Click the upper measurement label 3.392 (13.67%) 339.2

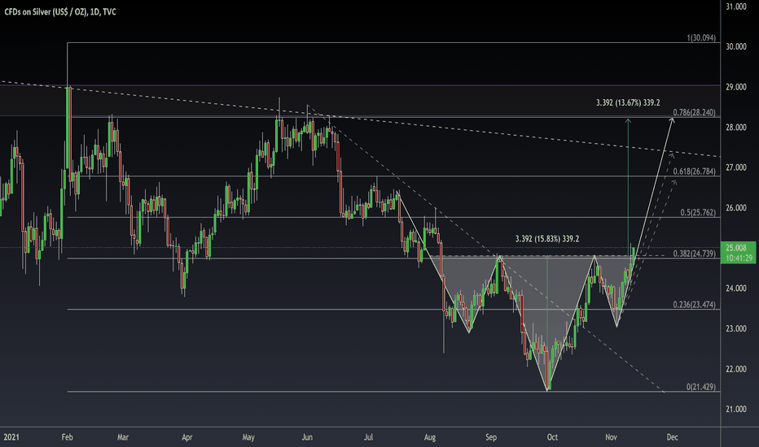click(628, 103)
